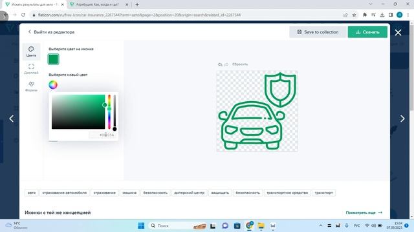Viewport: 414px width, 232px height.
Task: Open browser downloads icon
Action: (x=382, y=15)
